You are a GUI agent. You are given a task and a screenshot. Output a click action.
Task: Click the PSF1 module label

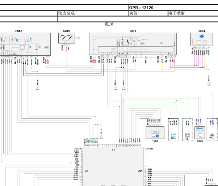pos(19,31)
